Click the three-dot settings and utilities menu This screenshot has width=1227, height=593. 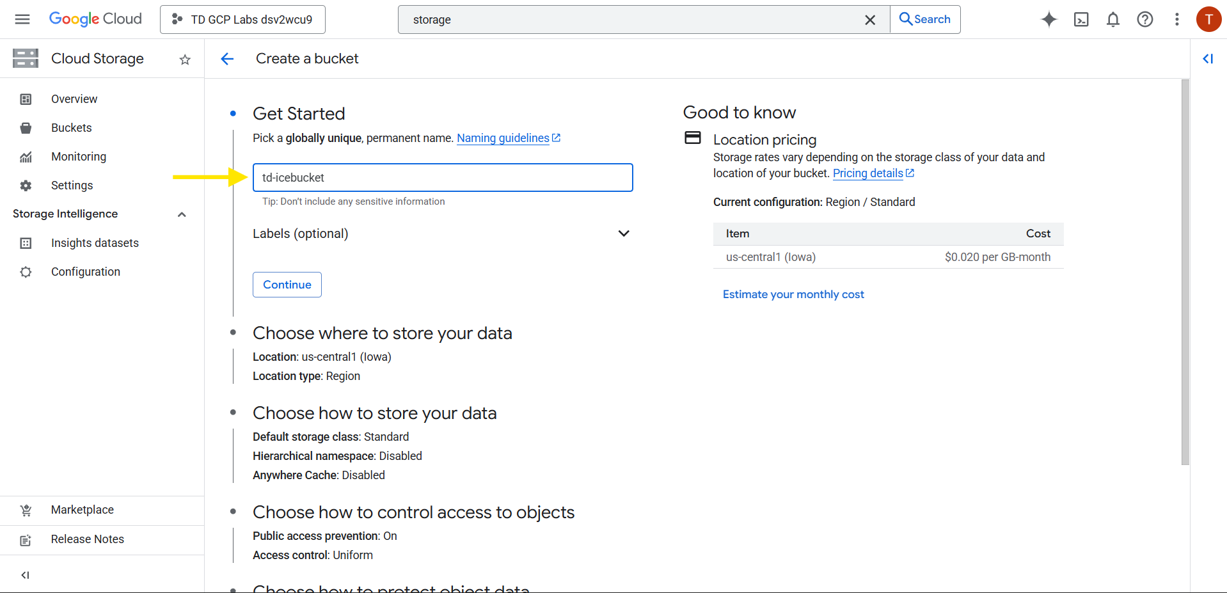click(1176, 19)
